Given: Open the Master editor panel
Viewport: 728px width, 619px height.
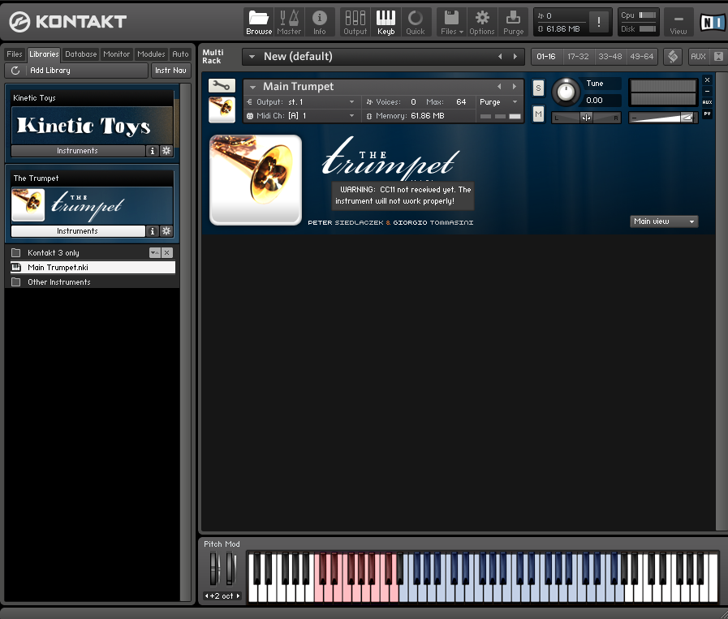Looking at the screenshot, I should 289,22.
